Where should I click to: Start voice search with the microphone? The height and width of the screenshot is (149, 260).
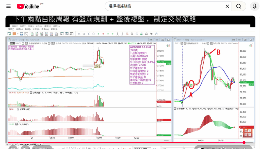pos(254,6)
